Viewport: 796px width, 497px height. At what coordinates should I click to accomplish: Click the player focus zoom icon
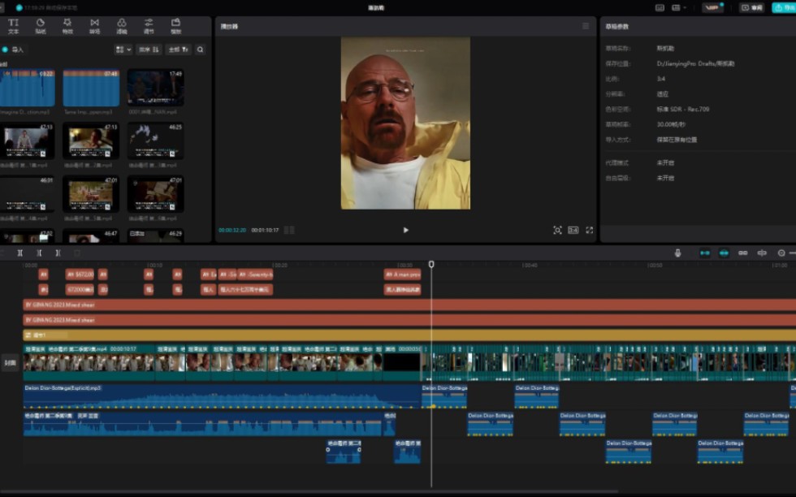click(557, 230)
